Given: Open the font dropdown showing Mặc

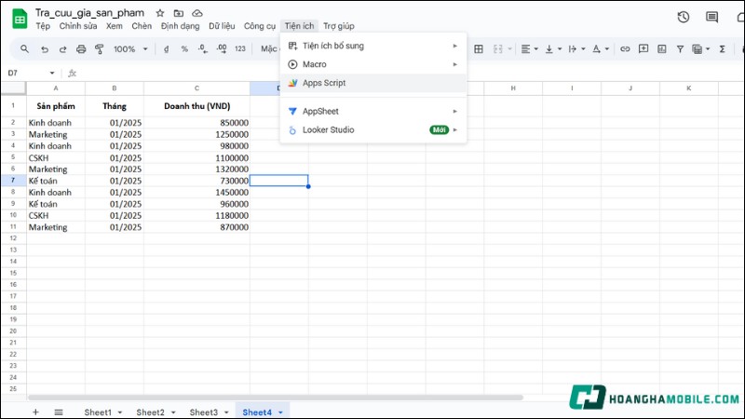Looking at the screenshot, I should pos(269,49).
